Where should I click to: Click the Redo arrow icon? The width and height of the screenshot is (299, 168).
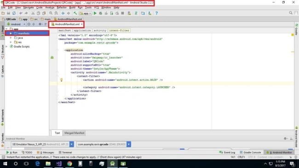26,13
